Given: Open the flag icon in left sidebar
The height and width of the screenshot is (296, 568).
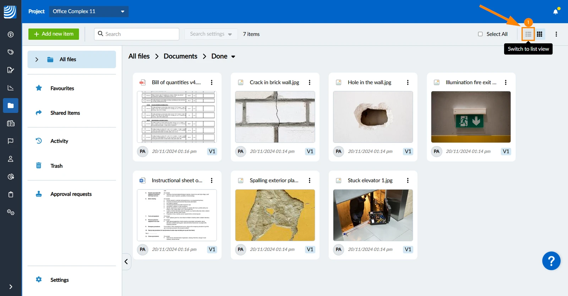Looking at the screenshot, I should [11, 141].
